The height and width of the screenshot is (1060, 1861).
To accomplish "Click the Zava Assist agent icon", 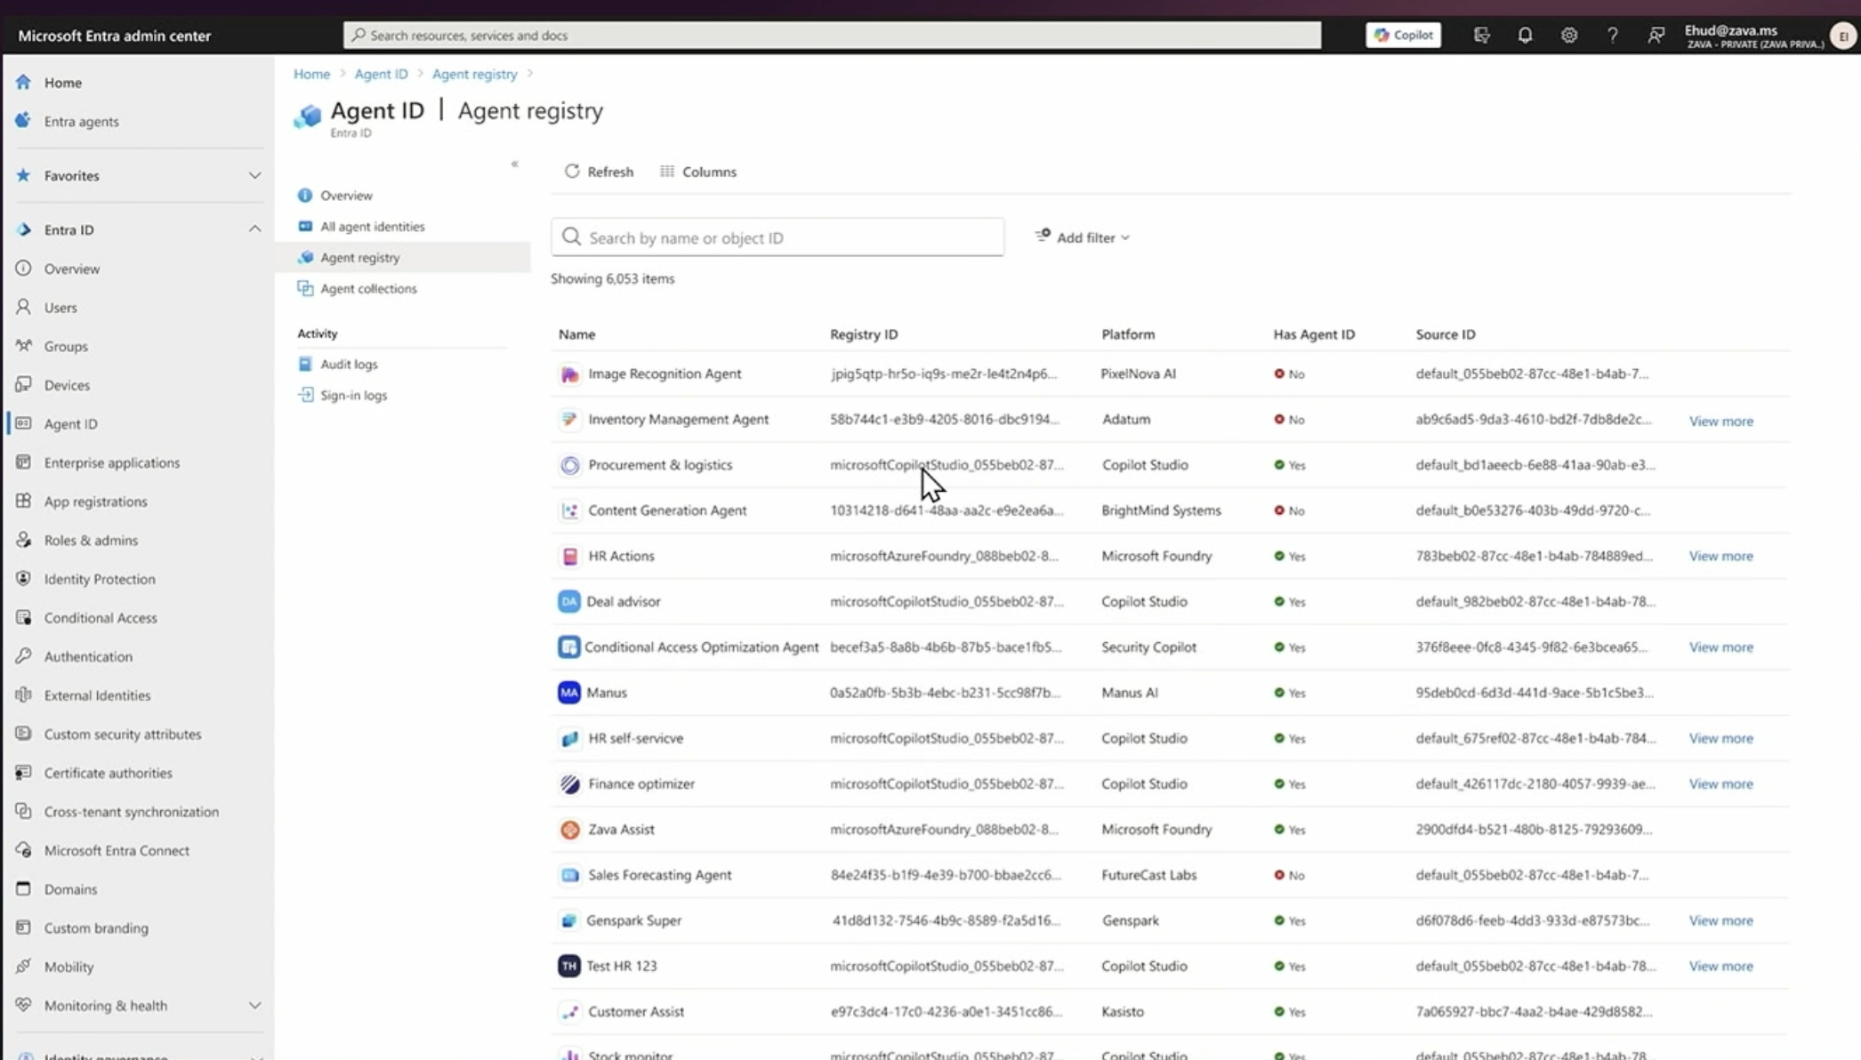I will pyautogui.click(x=569, y=830).
